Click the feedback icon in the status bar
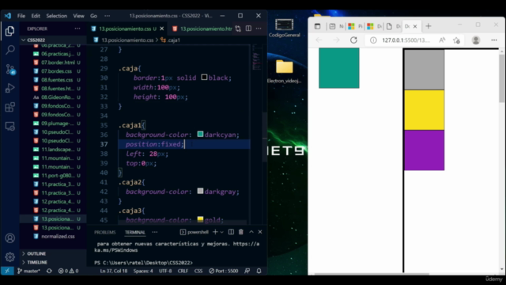 247,271
